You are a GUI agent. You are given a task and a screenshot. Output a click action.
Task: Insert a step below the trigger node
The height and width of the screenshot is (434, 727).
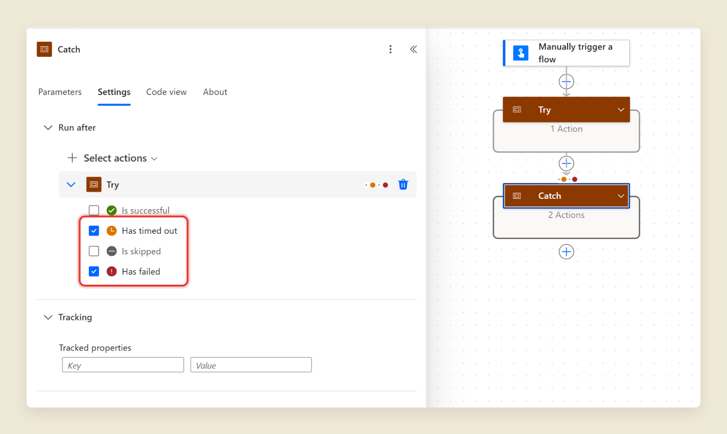coord(566,82)
